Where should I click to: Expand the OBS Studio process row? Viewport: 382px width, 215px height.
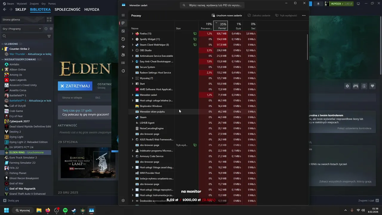pyautogui.click(x=133, y=50)
